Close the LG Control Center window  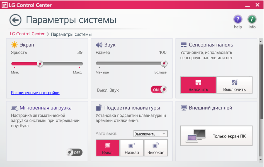click(257, 5)
